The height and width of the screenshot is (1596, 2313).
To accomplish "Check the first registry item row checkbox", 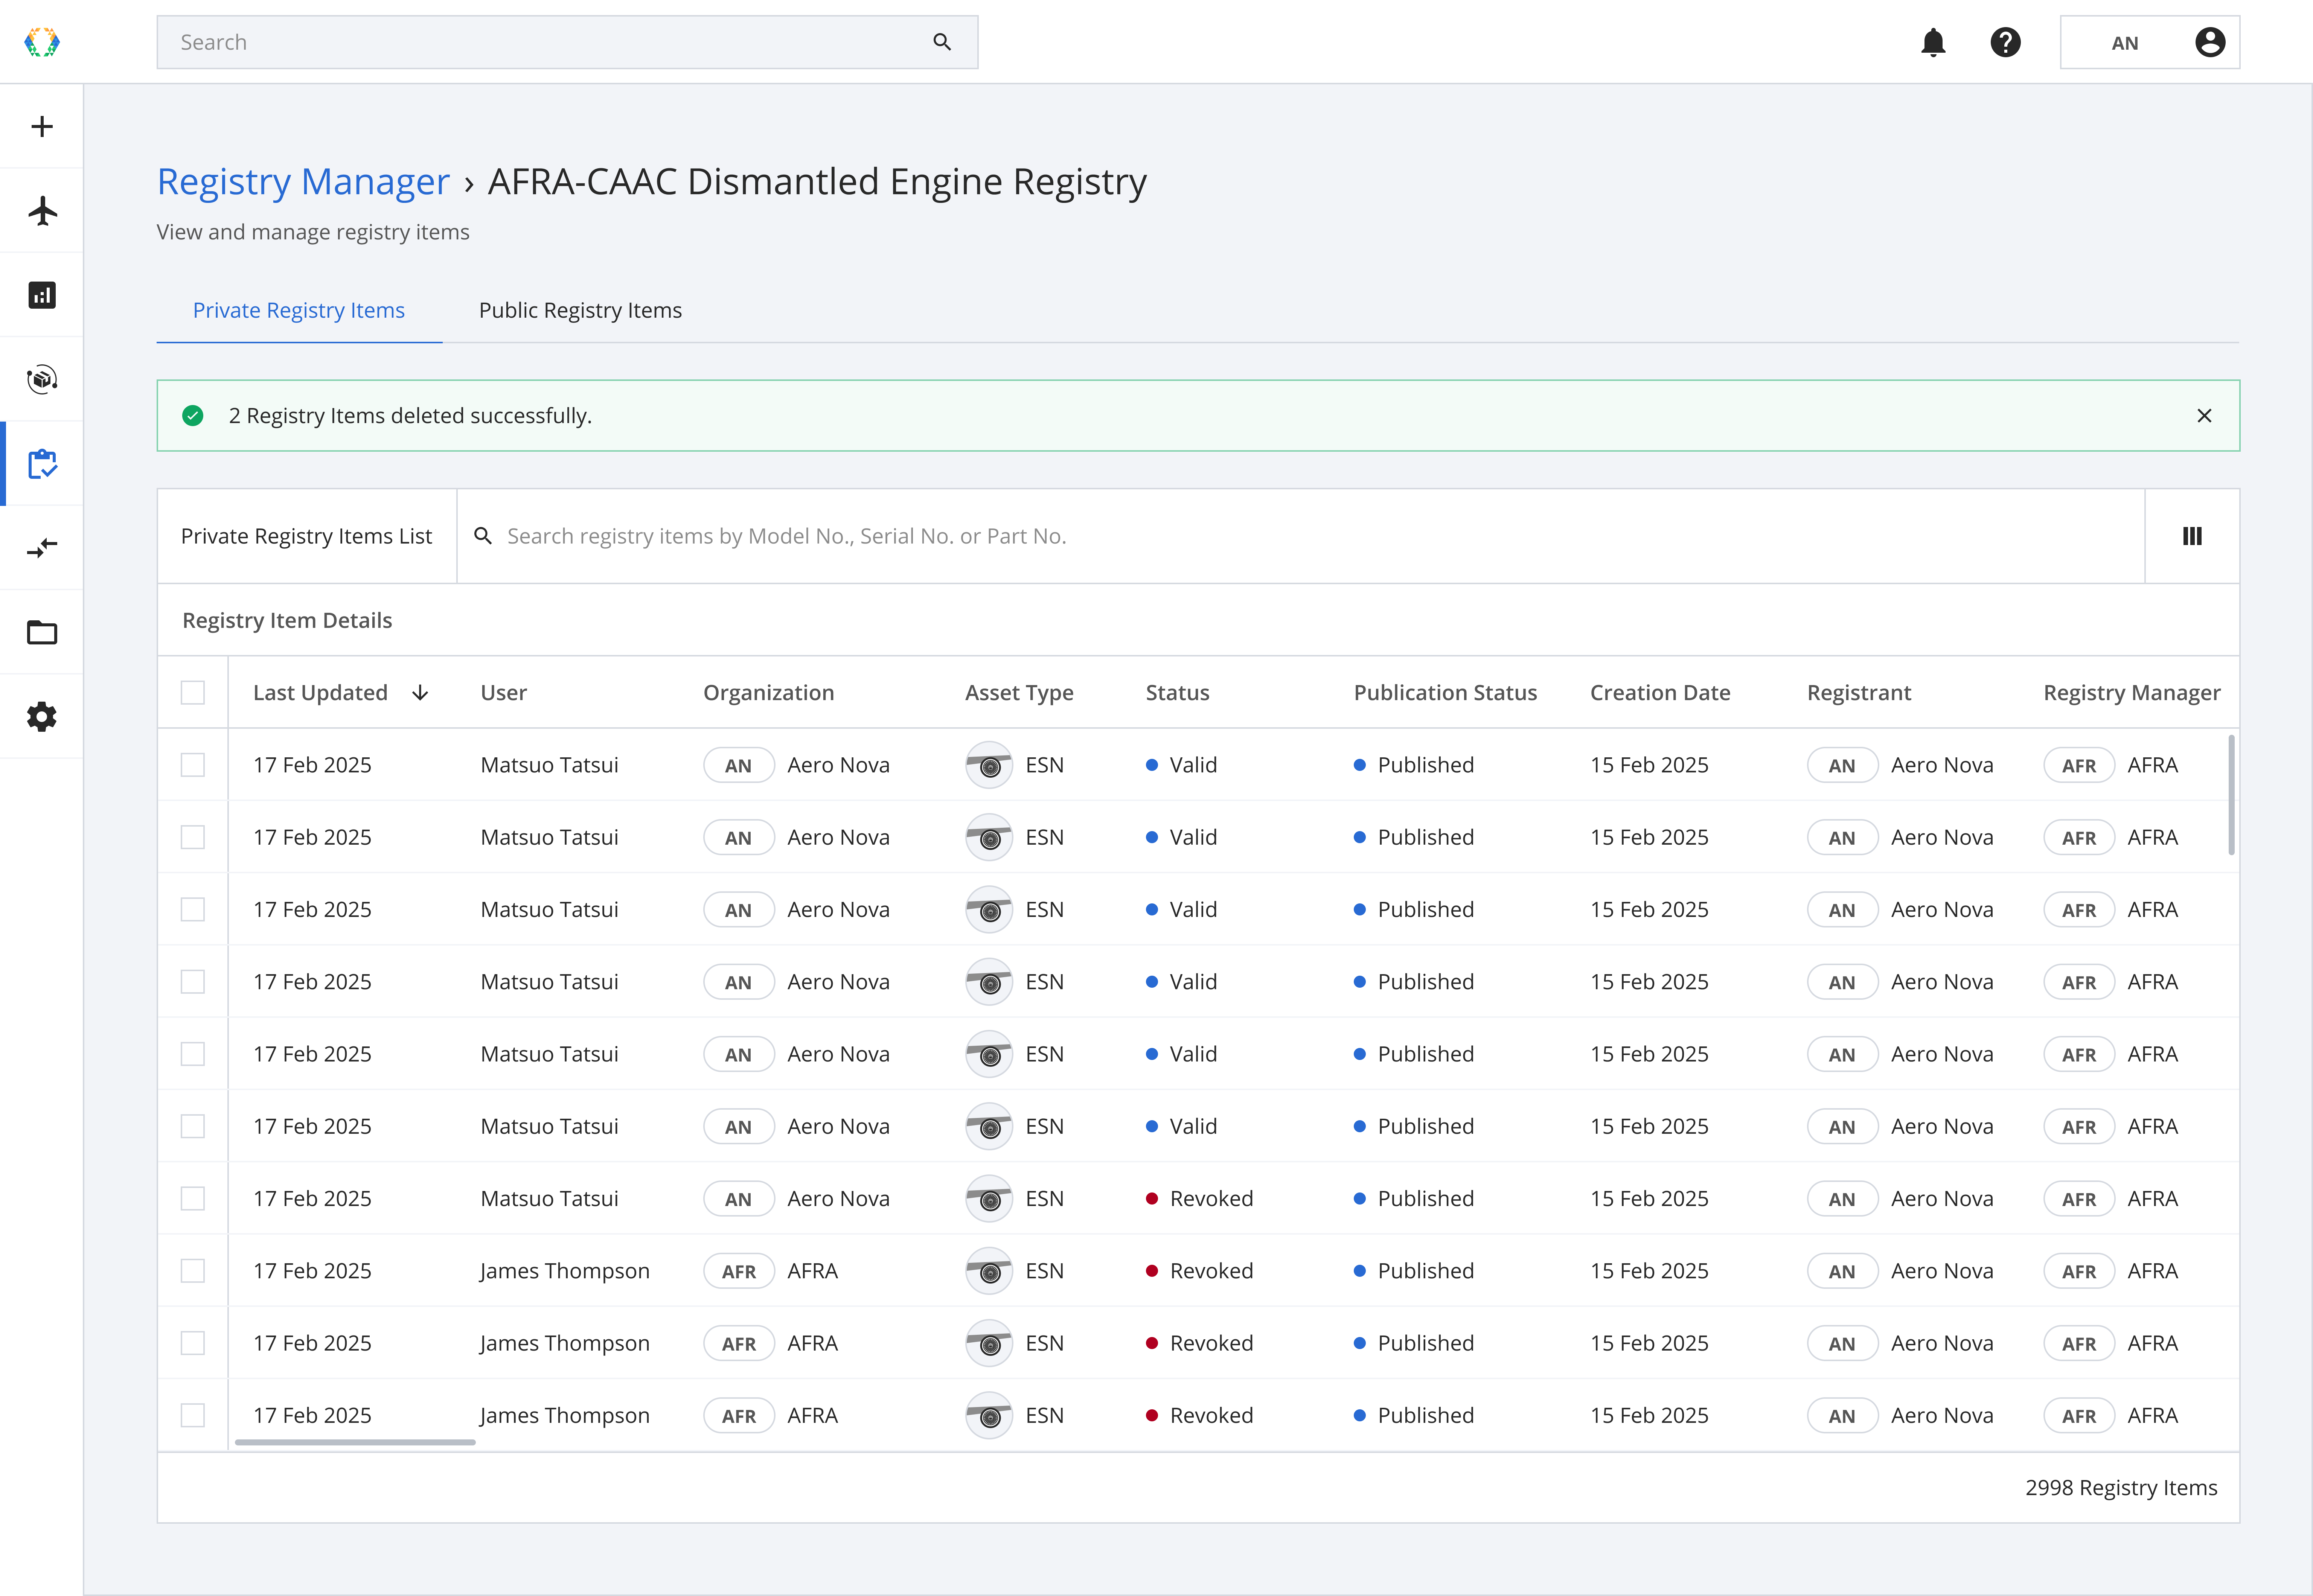I will [x=193, y=765].
